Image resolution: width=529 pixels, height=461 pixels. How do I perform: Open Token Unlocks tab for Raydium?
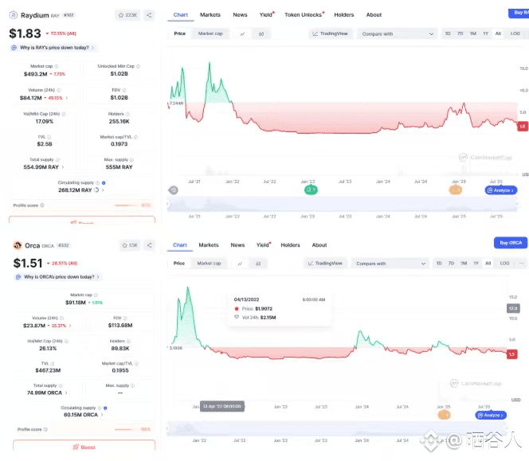(x=304, y=15)
